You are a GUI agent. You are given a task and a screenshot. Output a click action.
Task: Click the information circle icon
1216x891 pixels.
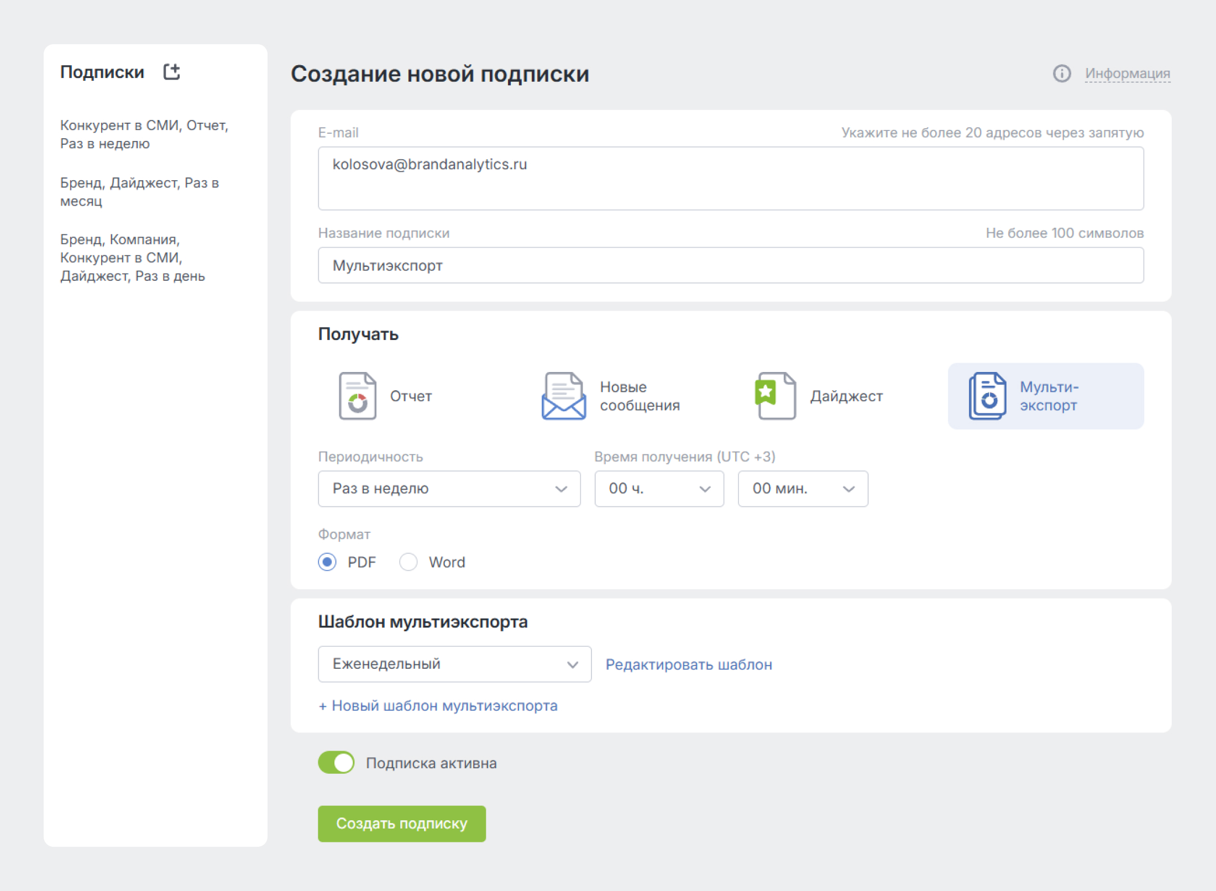pos(1061,73)
